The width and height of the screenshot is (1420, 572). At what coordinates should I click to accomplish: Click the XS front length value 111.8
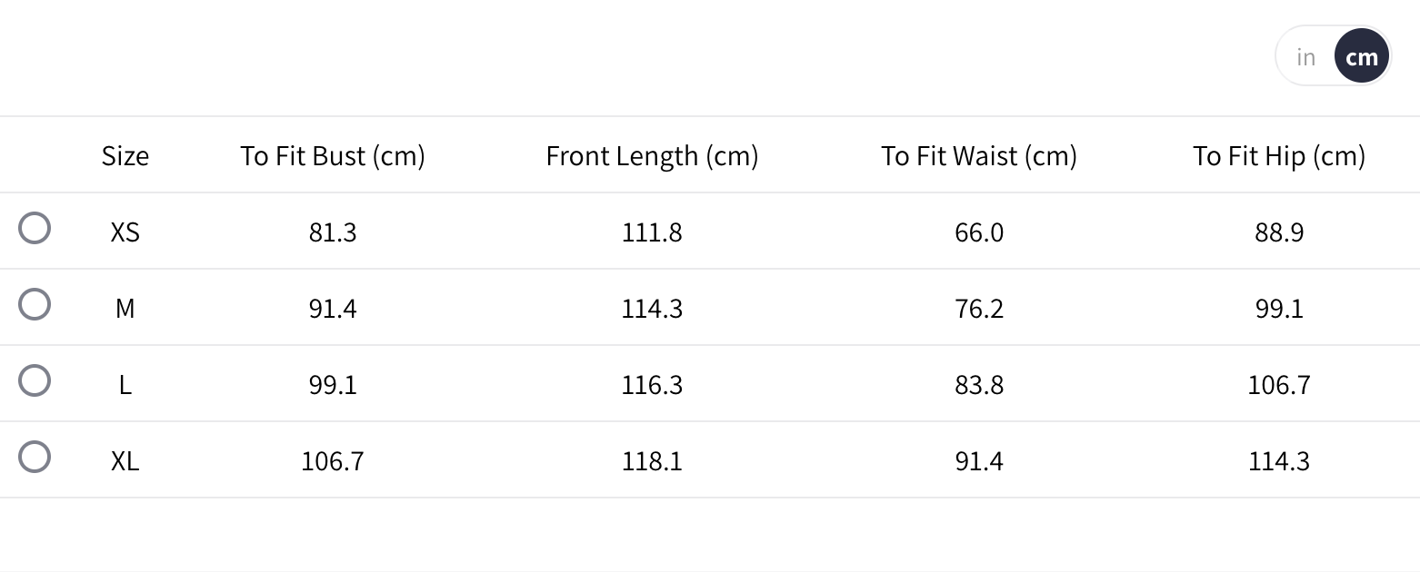coord(652,232)
